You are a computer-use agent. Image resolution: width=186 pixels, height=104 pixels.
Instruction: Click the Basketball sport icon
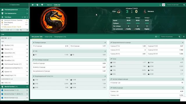pos(2,53)
